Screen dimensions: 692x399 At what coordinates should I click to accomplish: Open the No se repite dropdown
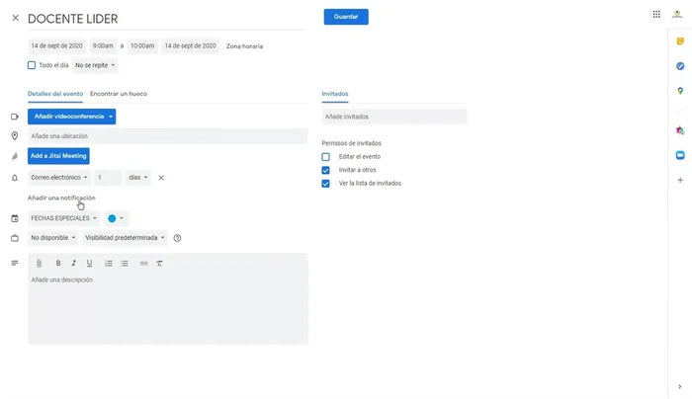point(95,65)
